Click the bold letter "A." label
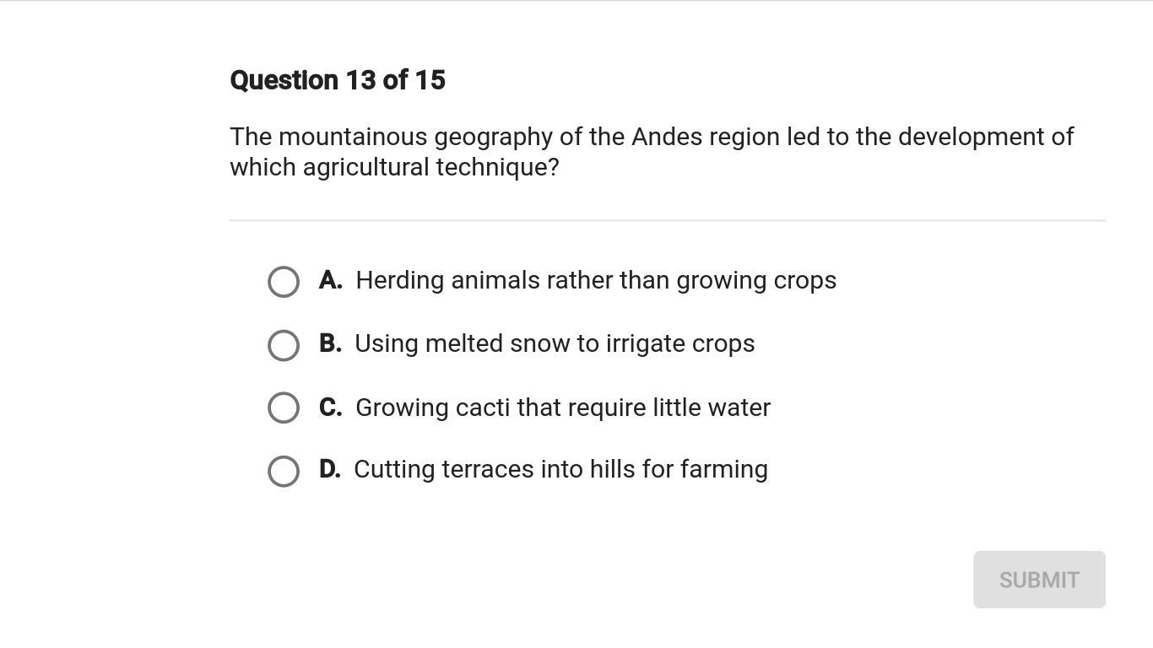Screen dimensions: 1153x648 tap(331, 280)
